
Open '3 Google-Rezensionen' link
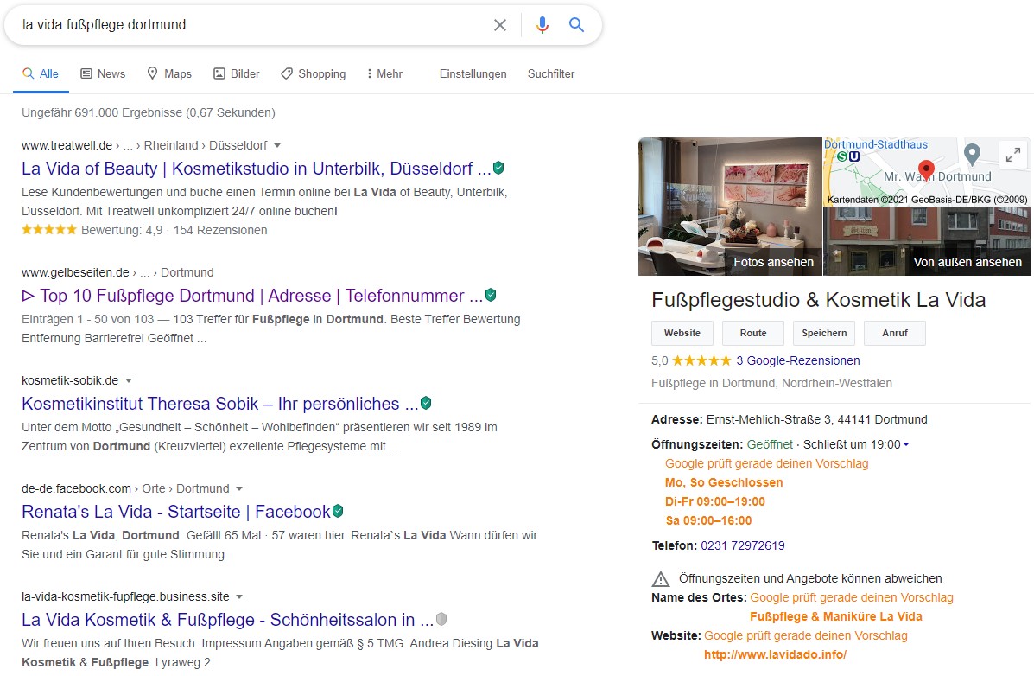coord(797,360)
